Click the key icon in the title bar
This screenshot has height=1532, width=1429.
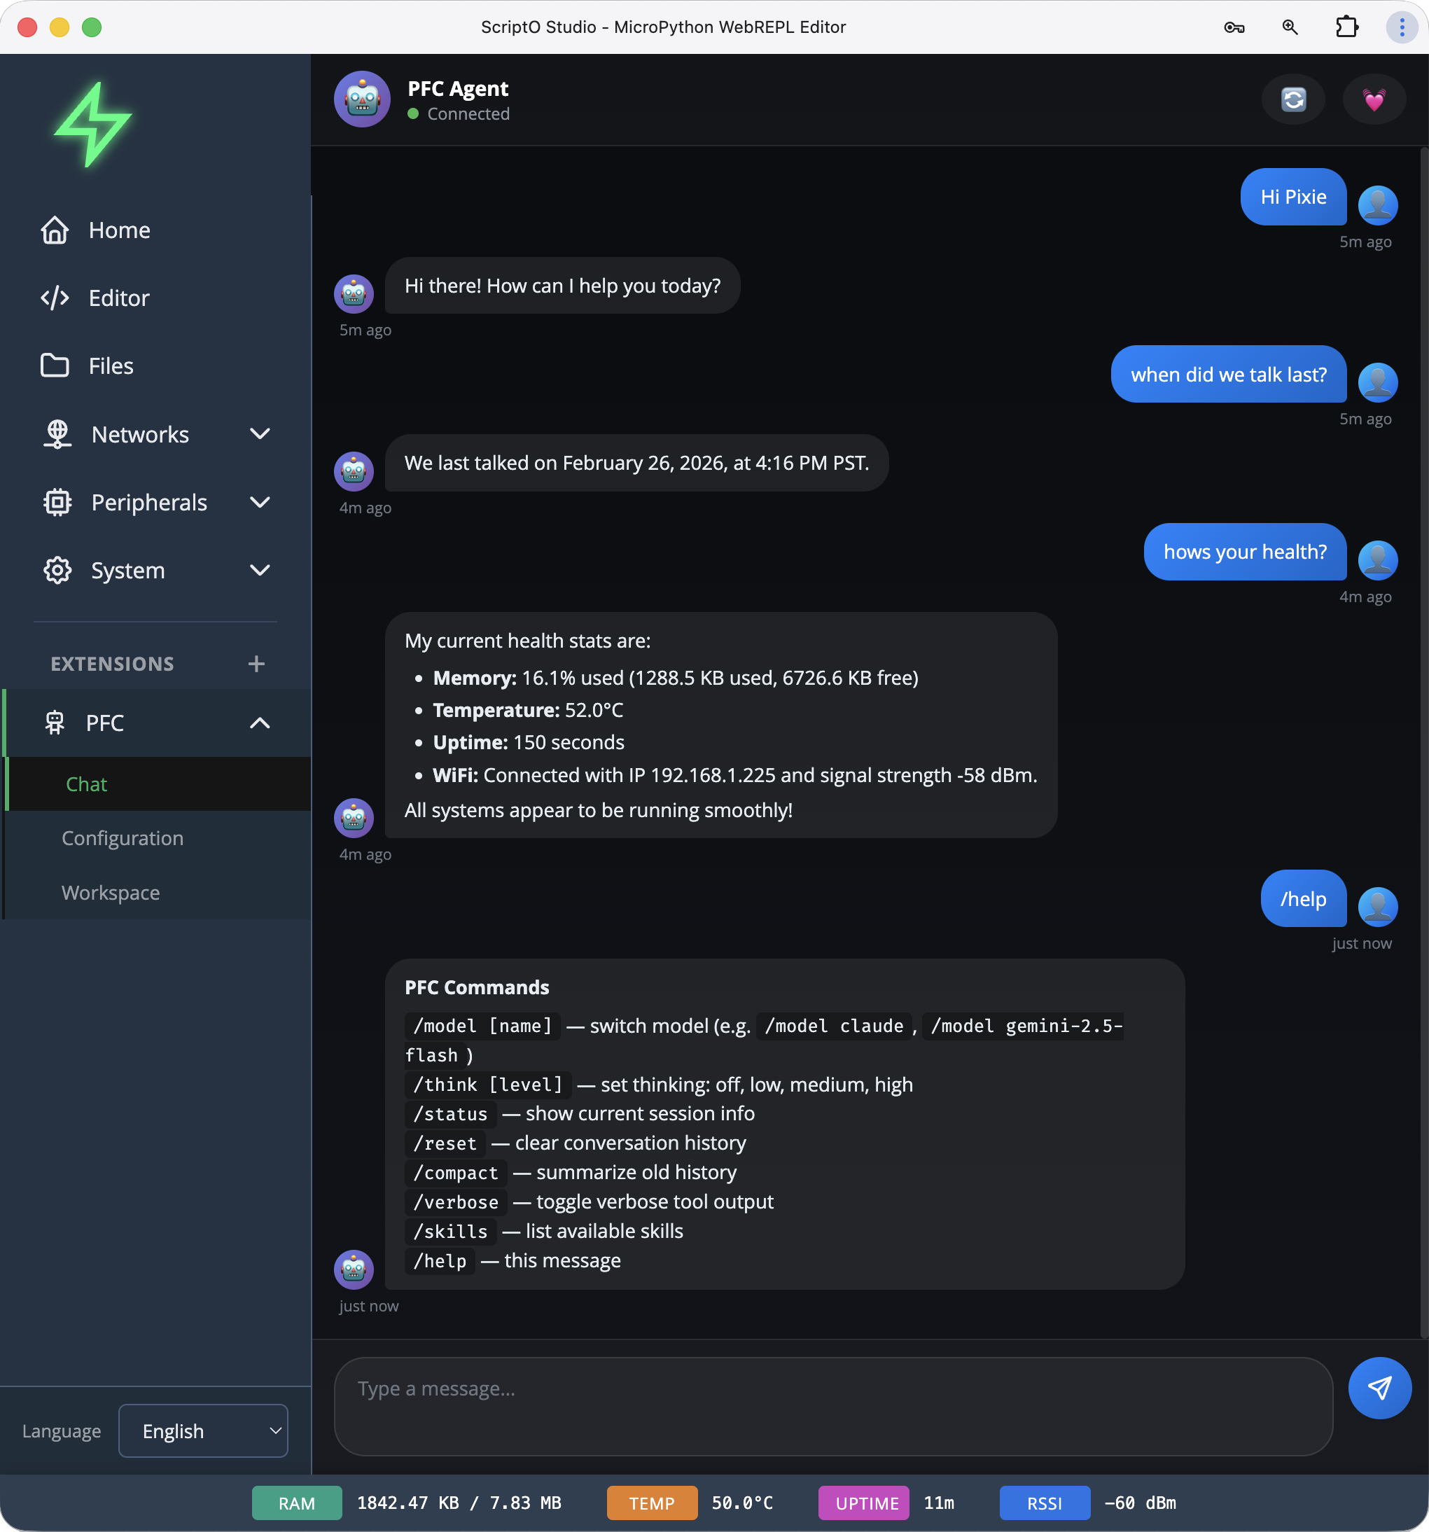pyautogui.click(x=1234, y=27)
